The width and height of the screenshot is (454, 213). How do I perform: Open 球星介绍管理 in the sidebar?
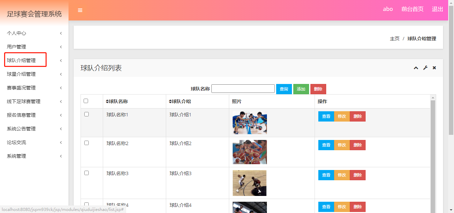tap(21, 74)
